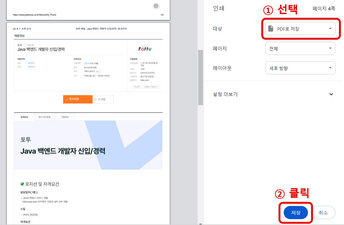
Task: Open the 대상 destination dropdown showing PDF로 저장
Action: [300, 28]
